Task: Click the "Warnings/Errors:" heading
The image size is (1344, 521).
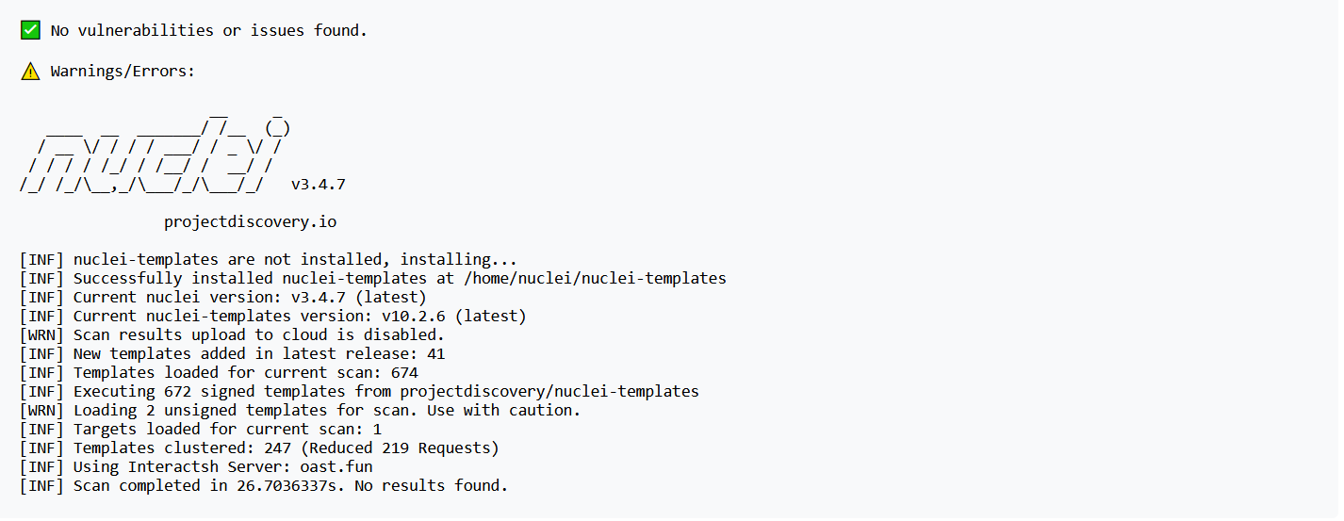Action: [x=123, y=71]
